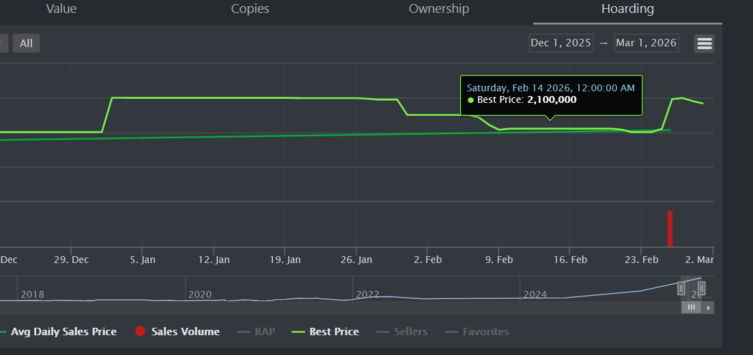753x355 pixels.
Task: Click the Hoarding tab
Action: [627, 9]
